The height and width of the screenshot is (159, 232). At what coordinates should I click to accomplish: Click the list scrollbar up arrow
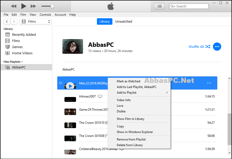click(x=229, y=78)
